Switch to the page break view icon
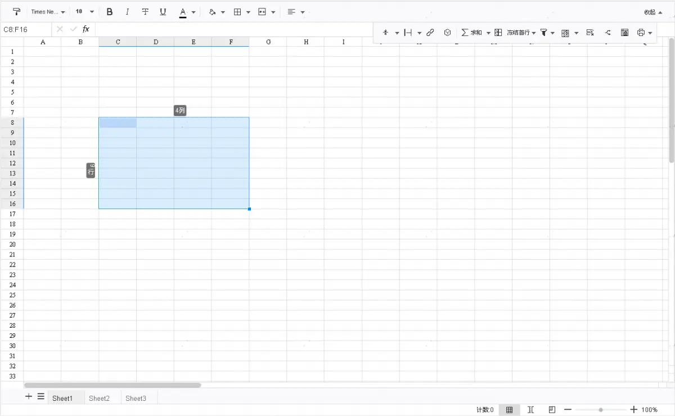675x416 pixels. pos(531,410)
